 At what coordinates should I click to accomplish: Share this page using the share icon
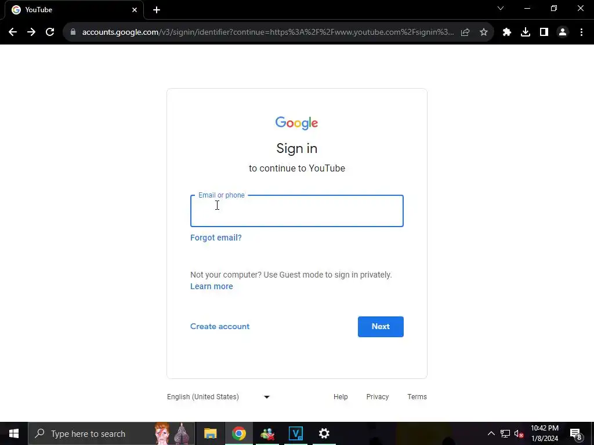tap(465, 32)
